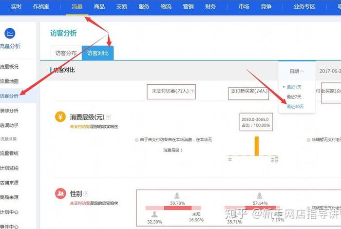341x229 pixels.
Task: Open the 财务 top menu
Action: (210, 6)
